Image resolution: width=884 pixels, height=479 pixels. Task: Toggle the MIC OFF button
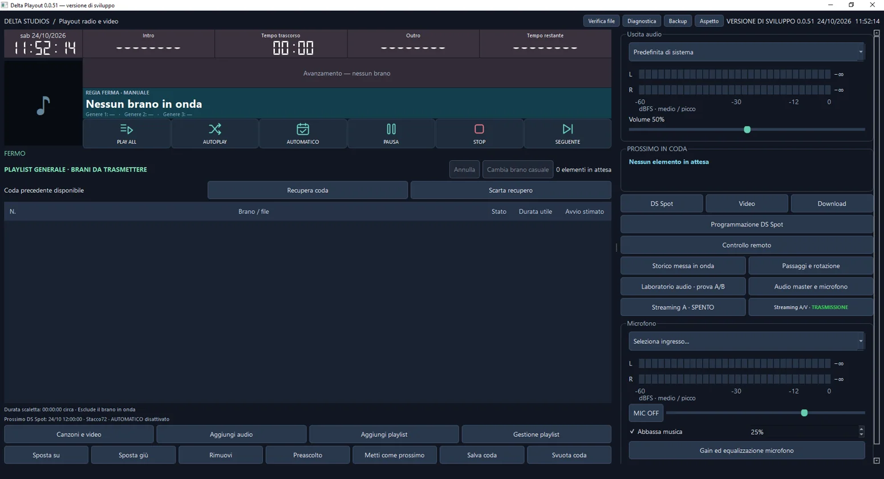(x=646, y=413)
